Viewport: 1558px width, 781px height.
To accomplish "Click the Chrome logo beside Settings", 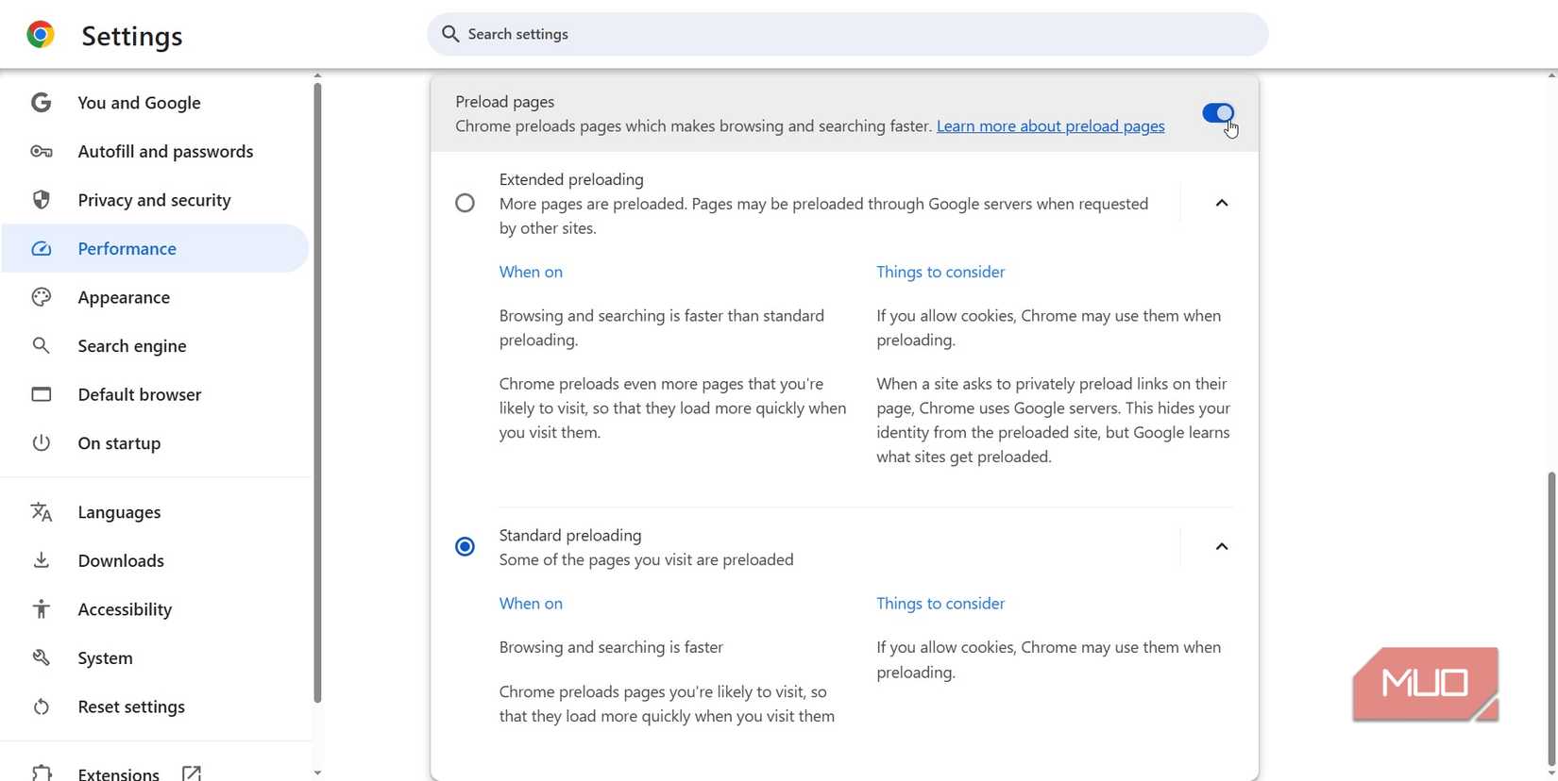I will click(x=40, y=34).
